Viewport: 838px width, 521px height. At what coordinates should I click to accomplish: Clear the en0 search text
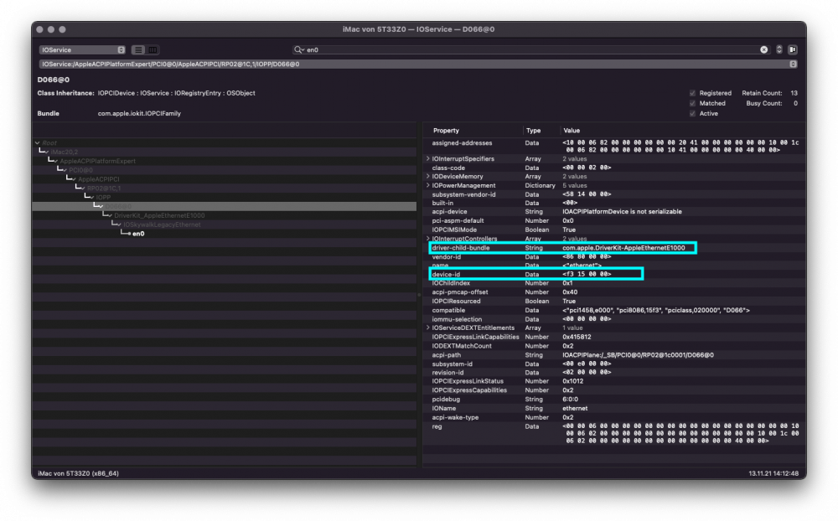coord(764,49)
